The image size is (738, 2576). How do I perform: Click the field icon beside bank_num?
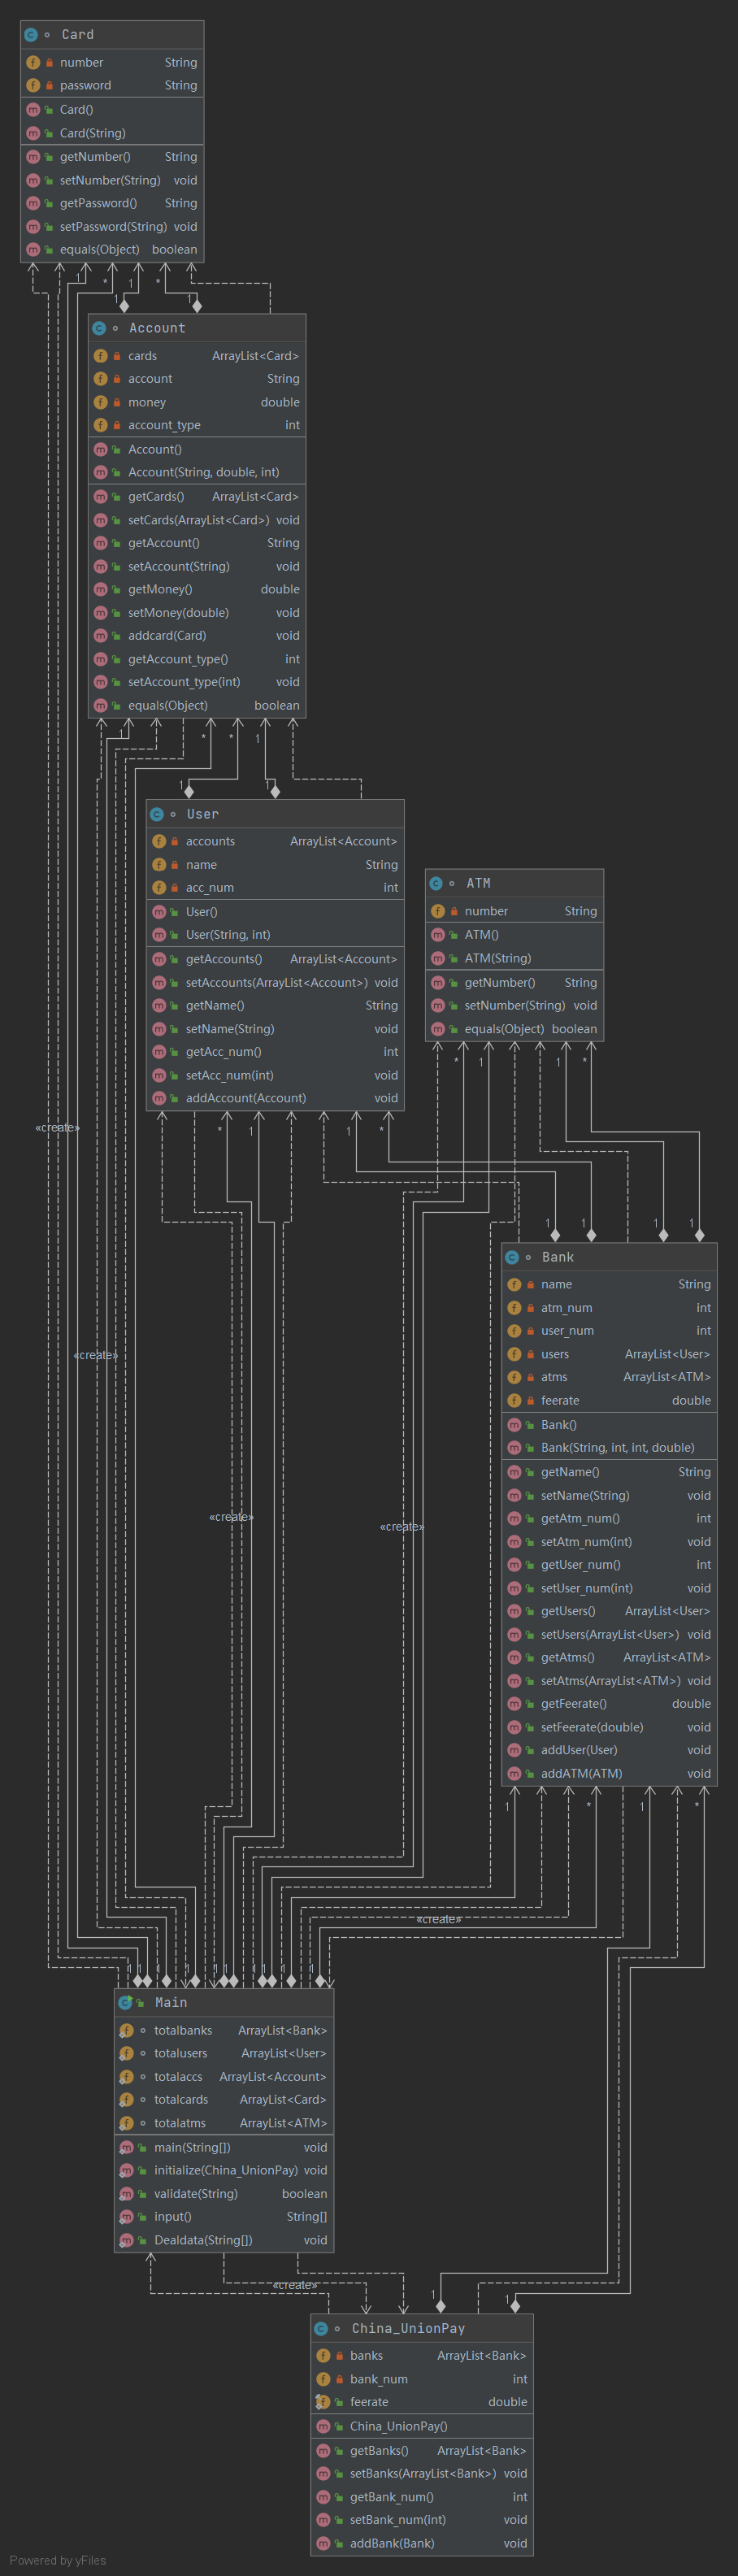[x=323, y=2379]
